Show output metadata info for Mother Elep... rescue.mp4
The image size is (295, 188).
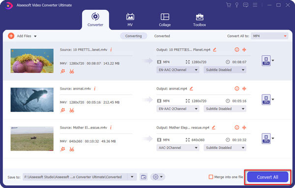(x=237, y=127)
